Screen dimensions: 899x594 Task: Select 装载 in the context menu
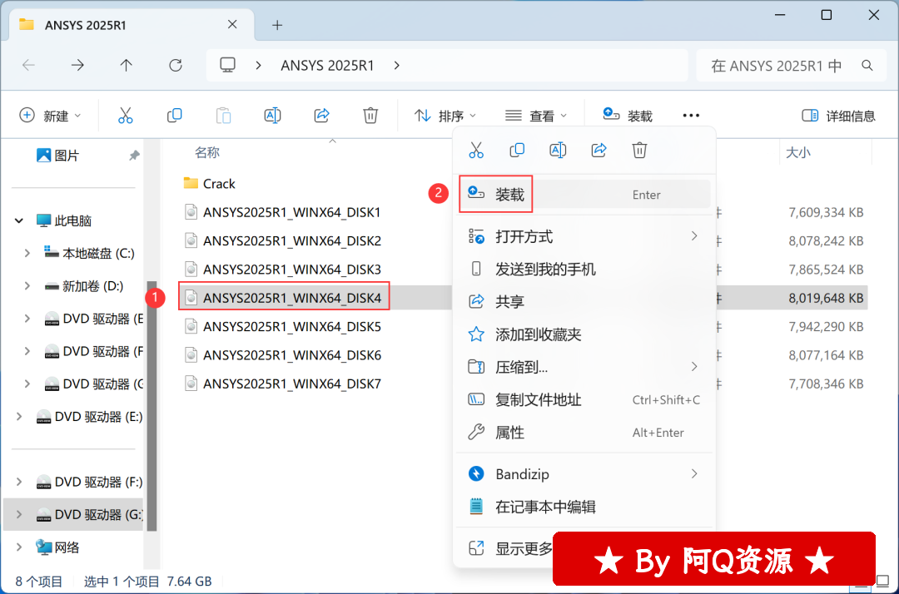coord(585,195)
